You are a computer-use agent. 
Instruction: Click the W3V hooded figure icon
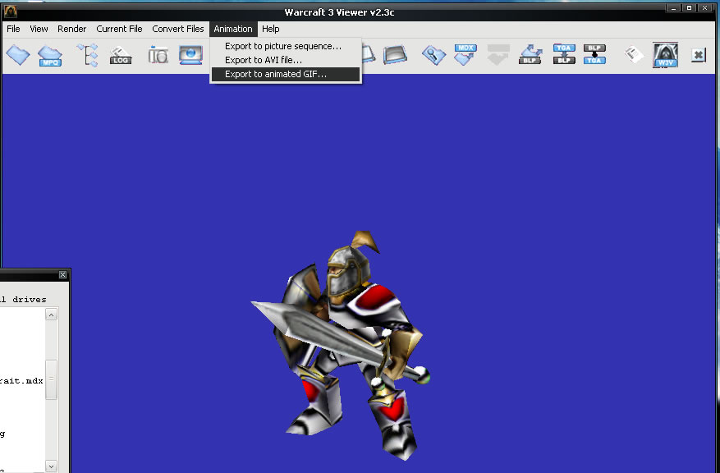(x=665, y=55)
